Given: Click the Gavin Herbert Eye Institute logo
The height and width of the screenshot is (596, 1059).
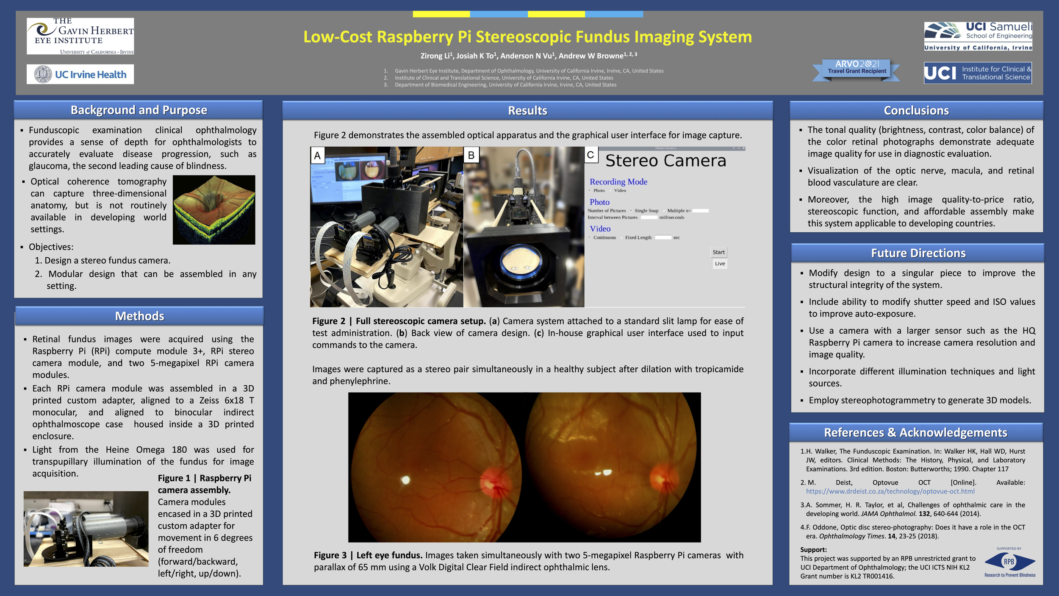Looking at the screenshot, I should 80,36.
